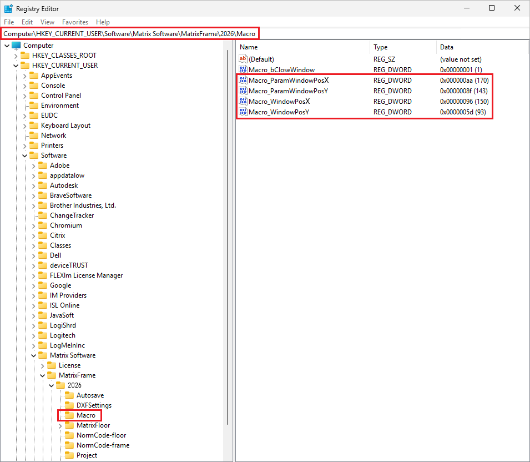Click the Macro_bCloseWindow DWORD value icon
This screenshot has height=462, width=530.
(243, 69)
